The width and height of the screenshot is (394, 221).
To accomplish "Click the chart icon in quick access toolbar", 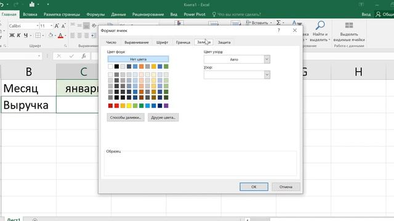I will coord(32,4).
